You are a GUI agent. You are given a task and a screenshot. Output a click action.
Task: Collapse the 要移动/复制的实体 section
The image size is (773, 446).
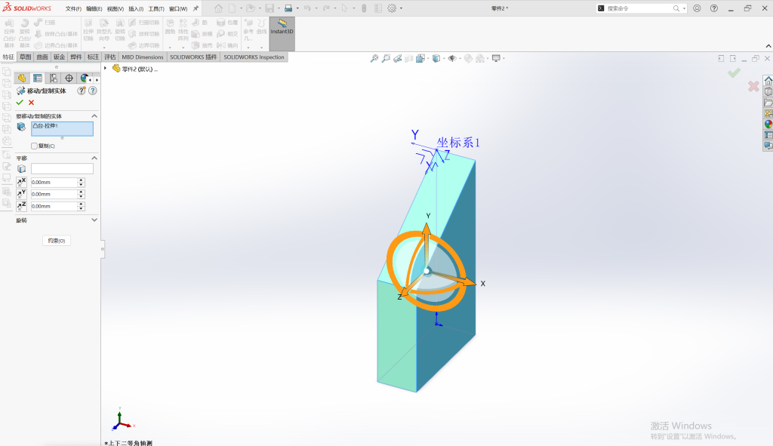coord(94,115)
